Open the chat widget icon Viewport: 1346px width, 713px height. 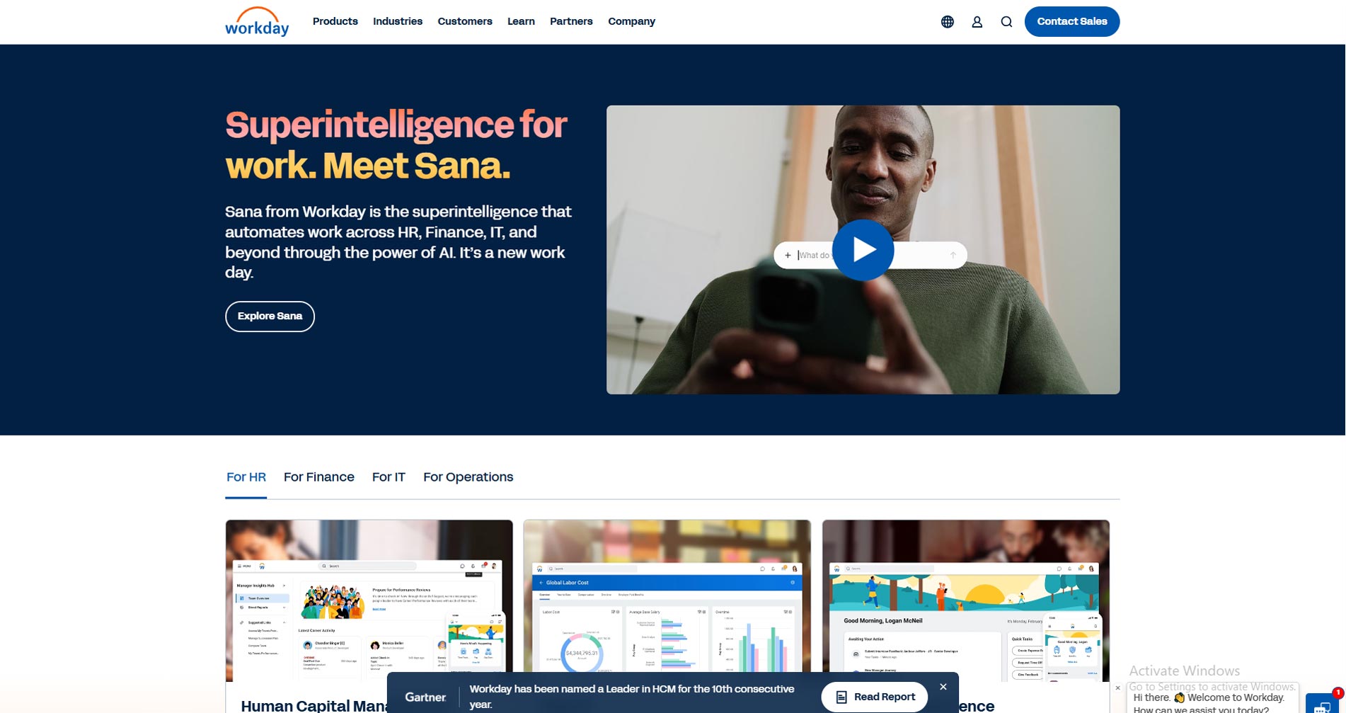1321,705
